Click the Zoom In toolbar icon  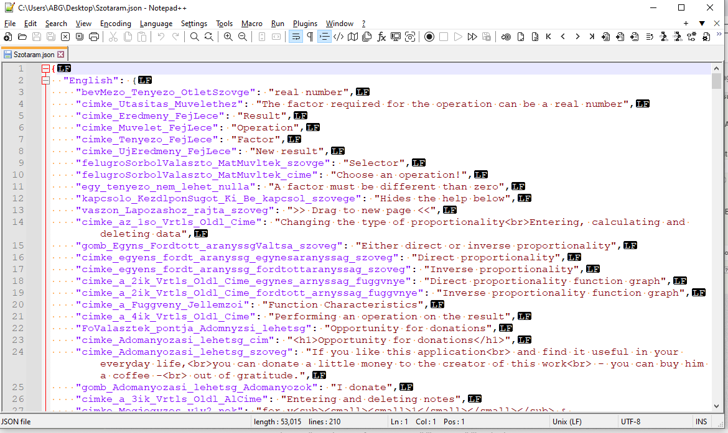click(228, 37)
